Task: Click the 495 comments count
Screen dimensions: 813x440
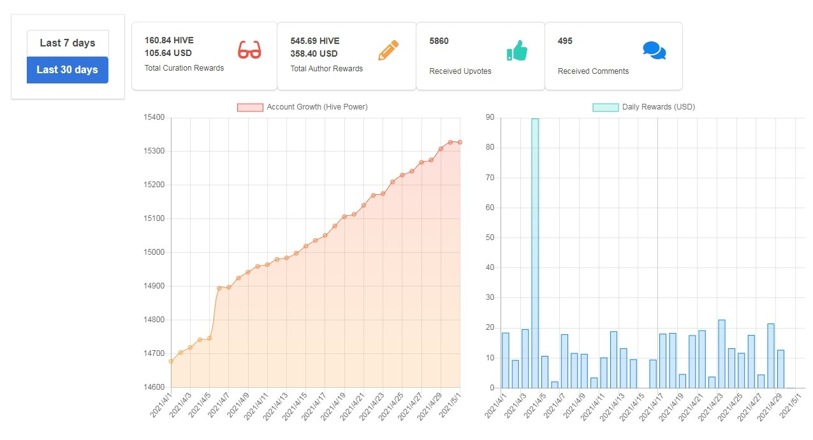Action: (x=565, y=41)
